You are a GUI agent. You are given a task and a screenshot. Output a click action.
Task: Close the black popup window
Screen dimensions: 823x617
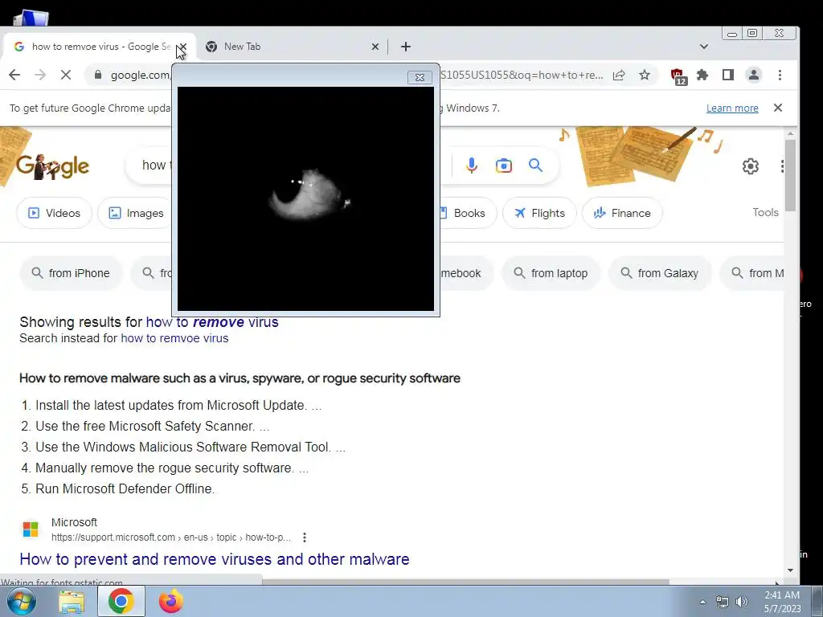(x=420, y=77)
